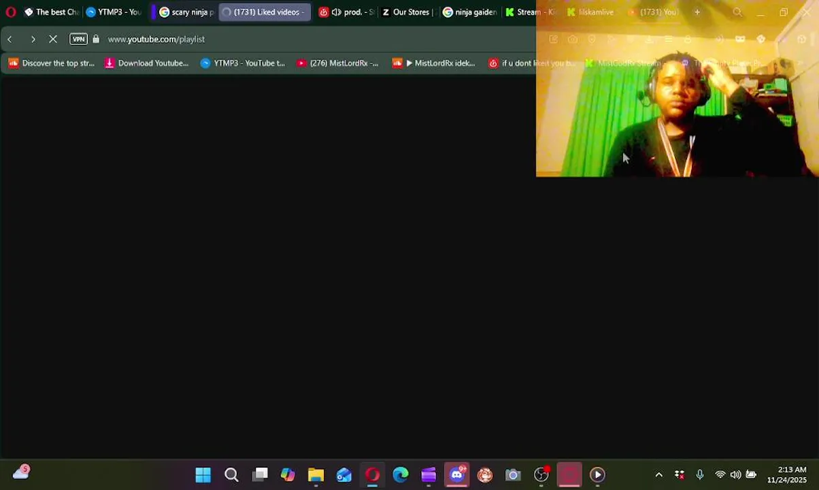Image resolution: width=819 pixels, height=490 pixels.
Task: Go forward to next page
Action: pos(33,39)
